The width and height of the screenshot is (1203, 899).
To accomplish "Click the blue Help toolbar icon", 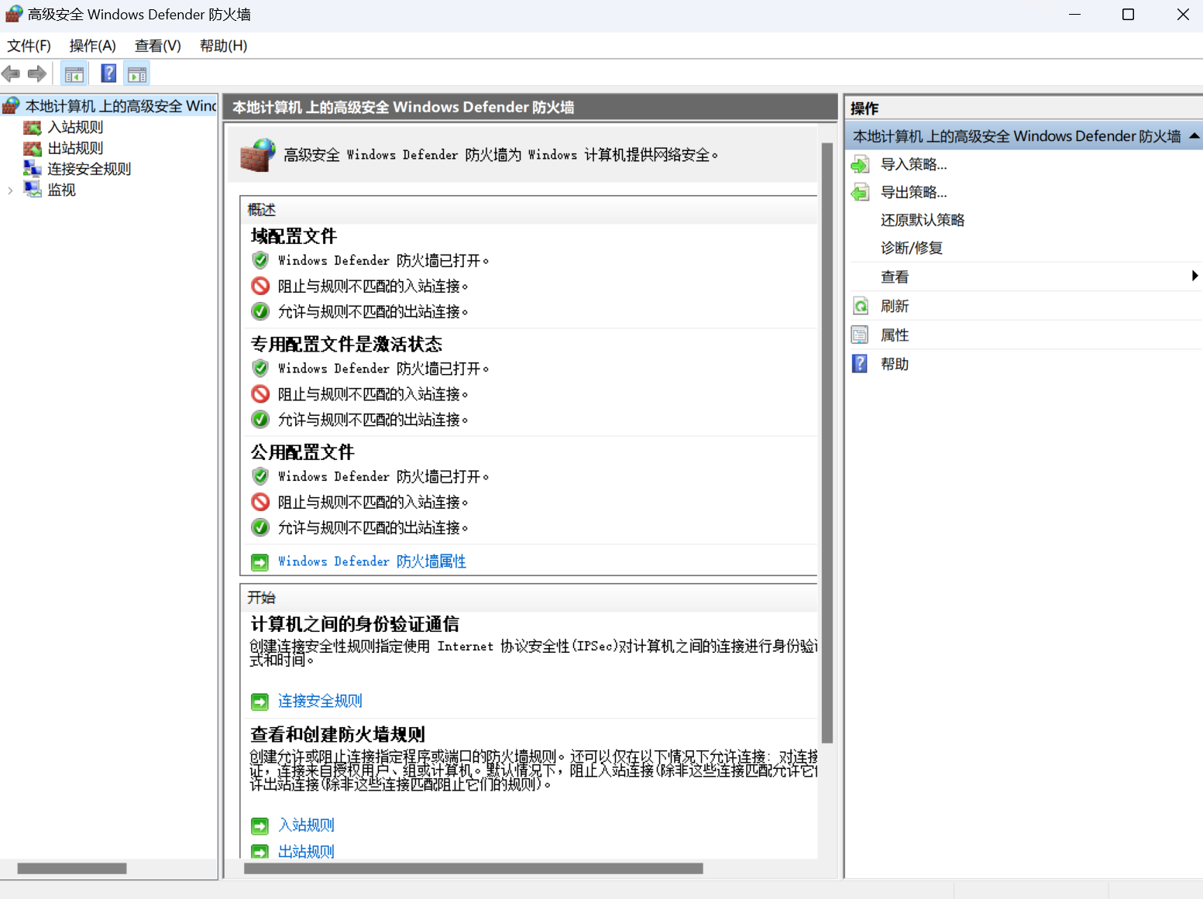I will [109, 74].
